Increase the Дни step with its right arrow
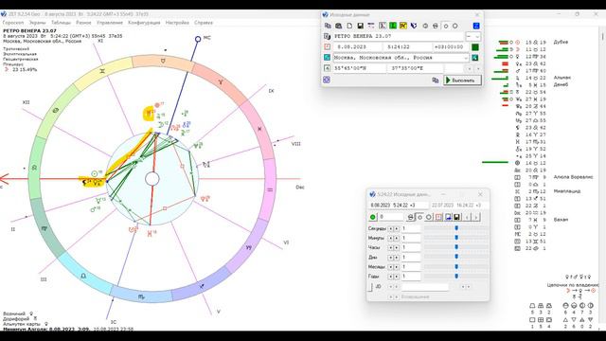Image resolution: width=606 pixels, height=341 pixels. tap(397, 257)
